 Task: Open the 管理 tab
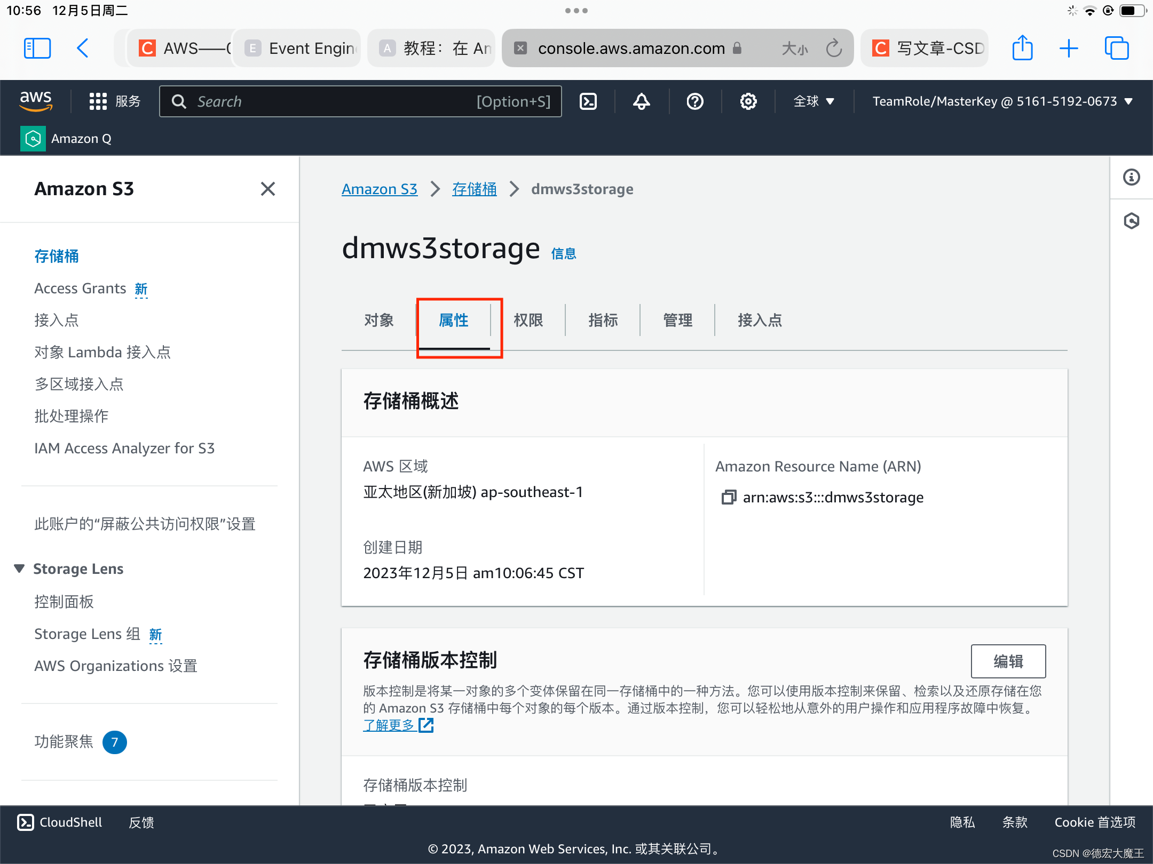click(x=678, y=320)
